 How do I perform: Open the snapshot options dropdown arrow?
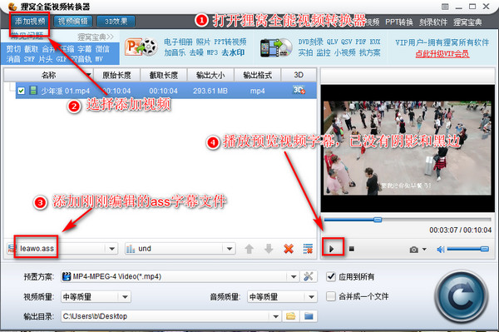coord(424,250)
